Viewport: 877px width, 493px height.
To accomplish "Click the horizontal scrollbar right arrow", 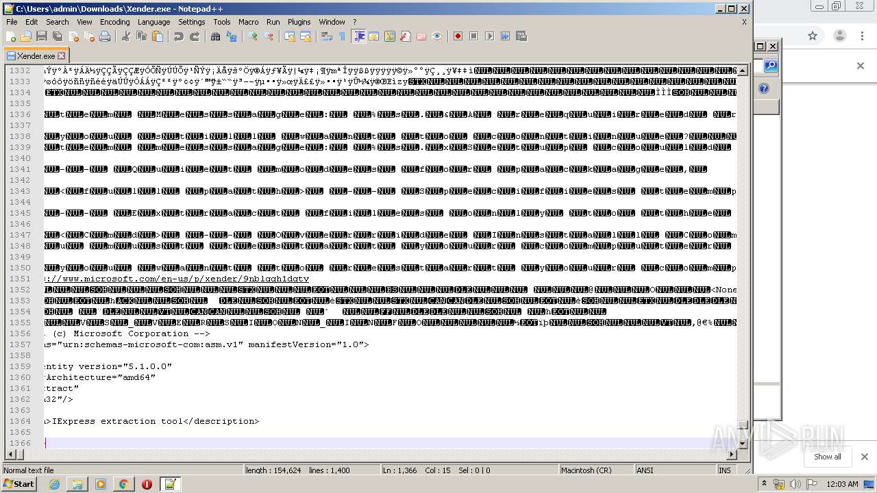I will point(732,455).
